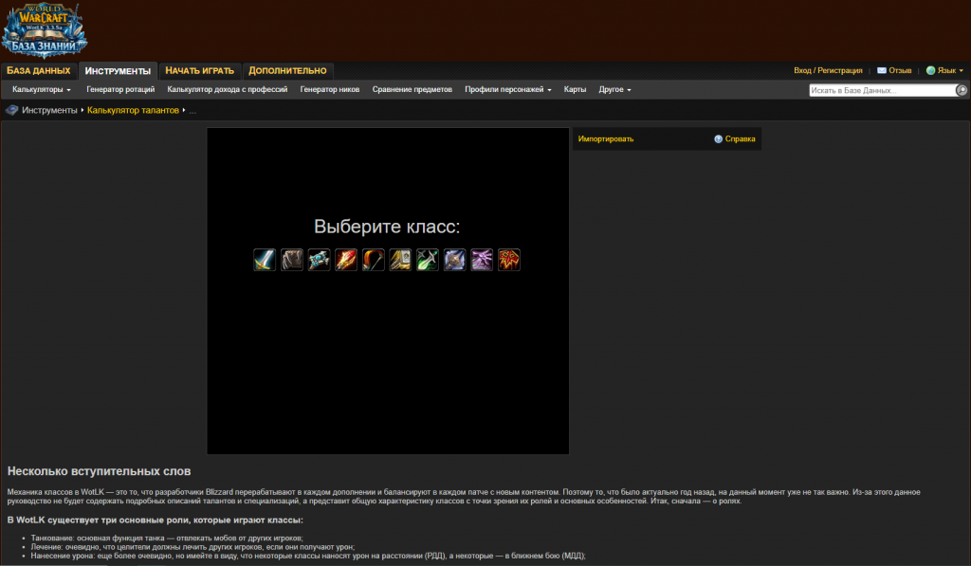Expand the Другое dropdown menu

coord(614,90)
